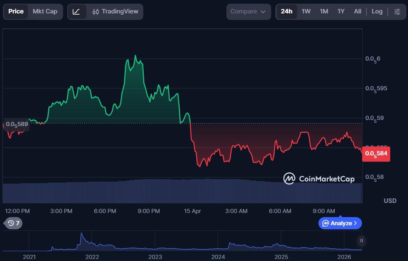
Task: Open chart settings sliders icon
Action: point(397,11)
